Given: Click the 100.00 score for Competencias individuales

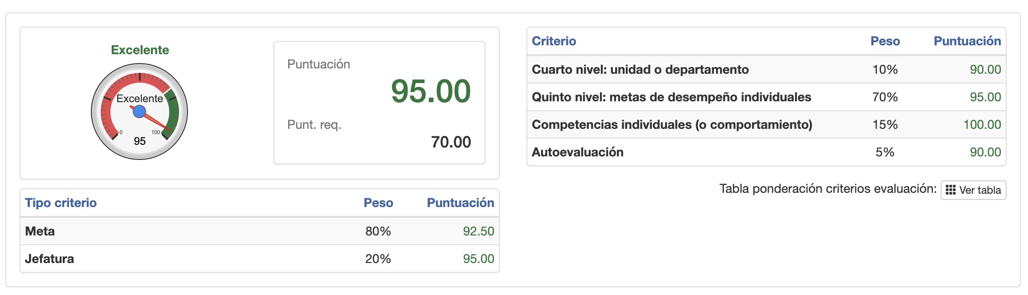Looking at the screenshot, I should (982, 125).
